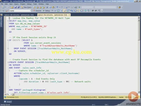Open the New Project dropdown arrow

tap(6, 7)
